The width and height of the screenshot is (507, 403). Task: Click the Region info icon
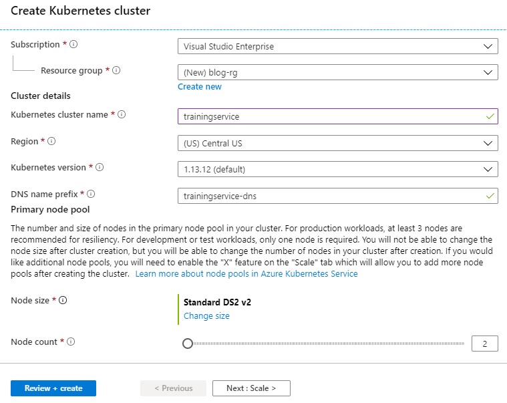click(x=51, y=141)
